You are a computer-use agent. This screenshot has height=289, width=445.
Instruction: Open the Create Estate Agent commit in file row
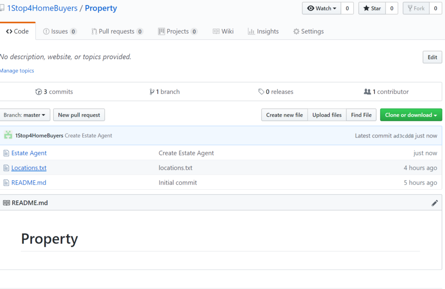tap(186, 153)
